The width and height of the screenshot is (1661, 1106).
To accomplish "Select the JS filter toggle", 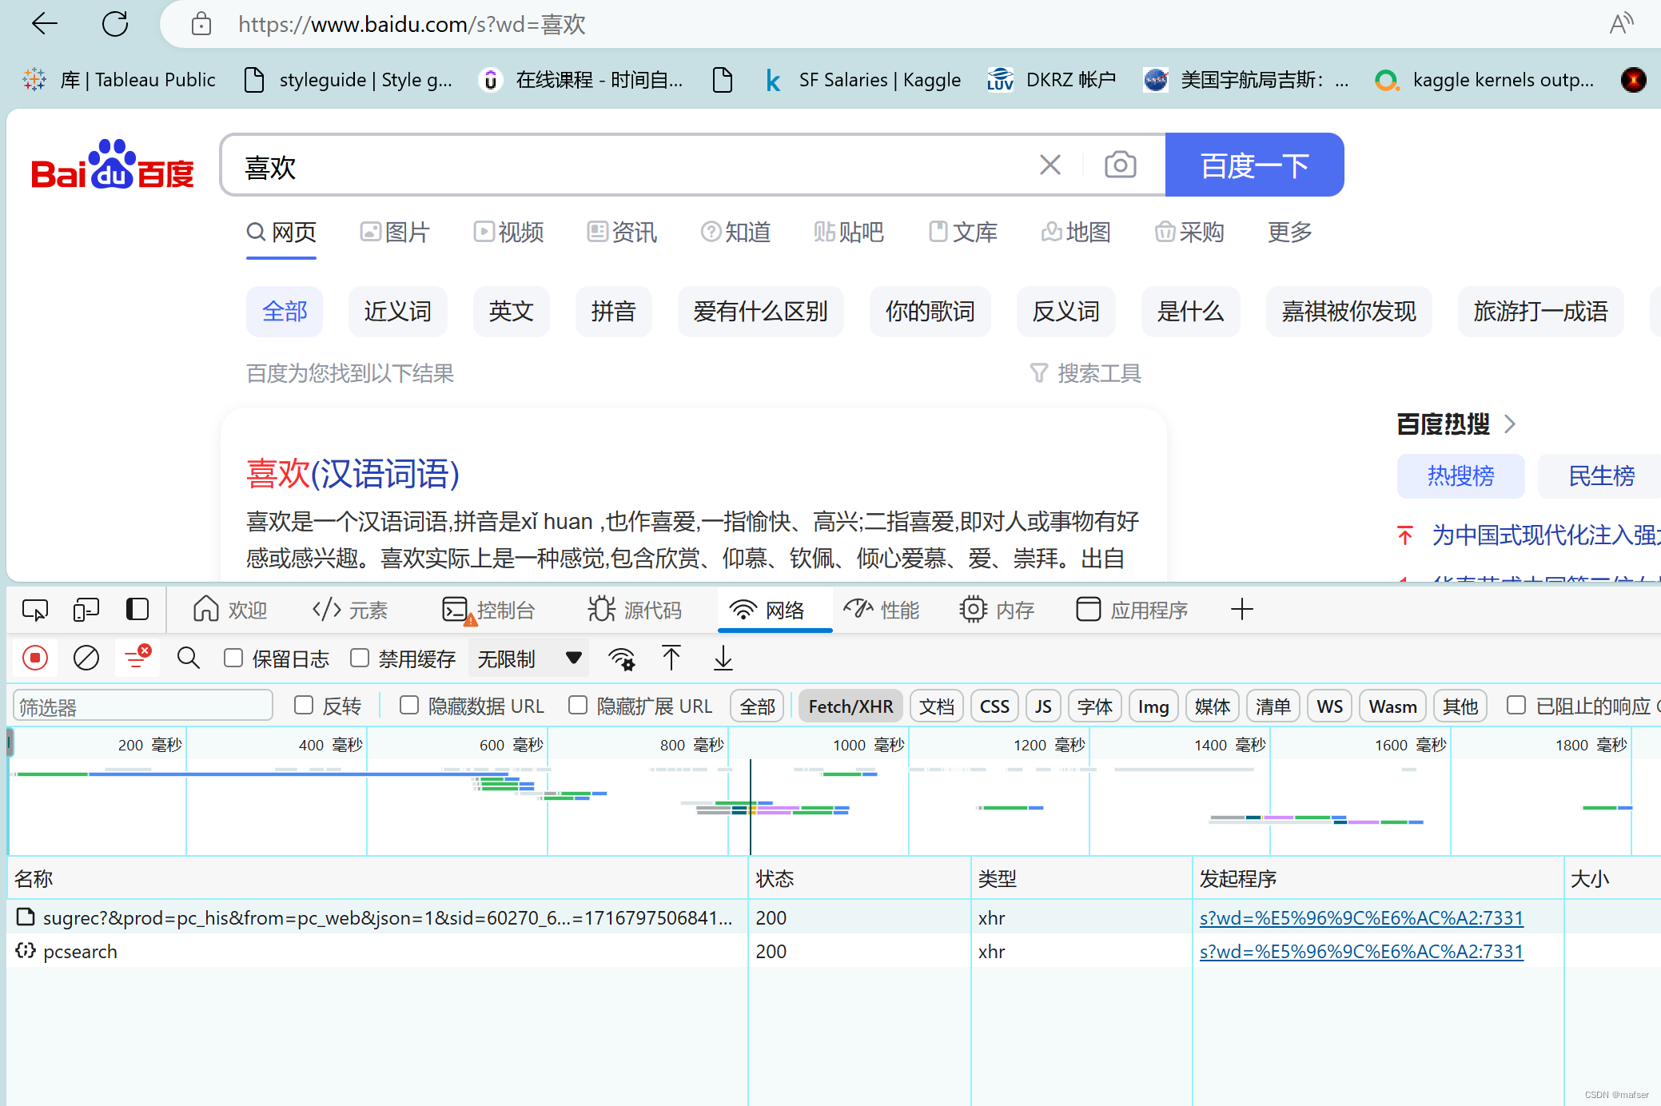I will click(x=1043, y=706).
